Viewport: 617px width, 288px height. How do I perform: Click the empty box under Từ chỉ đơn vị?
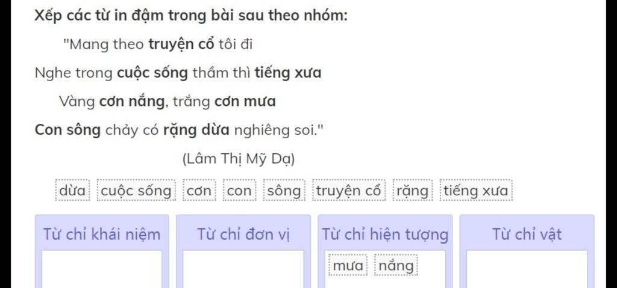click(x=243, y=269)
